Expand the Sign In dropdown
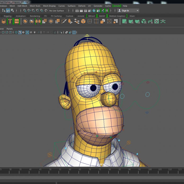Image resolution: width=184 pixels, height=184 pixels. click(x=137, y=10)
